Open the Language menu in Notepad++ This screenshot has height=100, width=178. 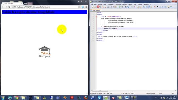[118, 4]
